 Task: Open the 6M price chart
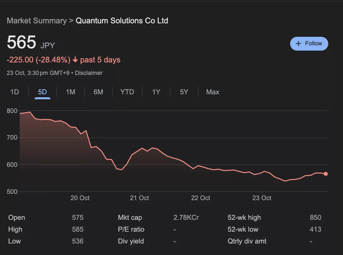tap(98, 92)
